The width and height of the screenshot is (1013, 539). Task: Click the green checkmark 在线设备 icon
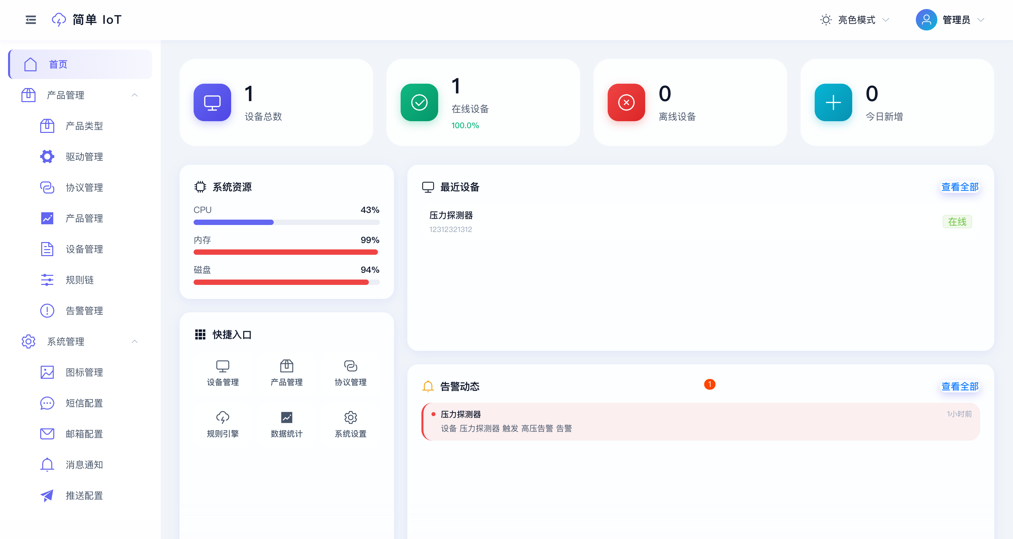pyautogui.click(x=419, y=102)
